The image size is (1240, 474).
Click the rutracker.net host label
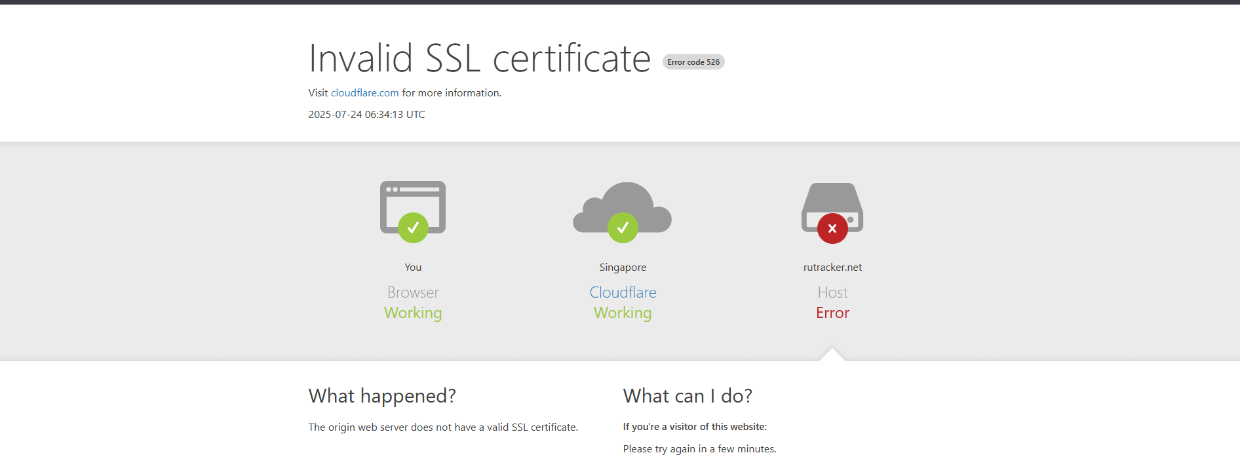click(x=832, y=267)
